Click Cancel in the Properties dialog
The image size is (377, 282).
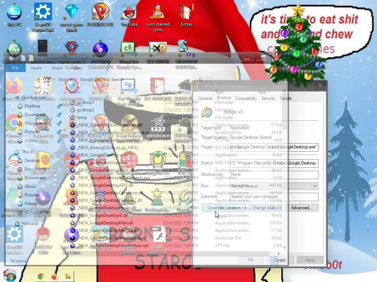280,260
